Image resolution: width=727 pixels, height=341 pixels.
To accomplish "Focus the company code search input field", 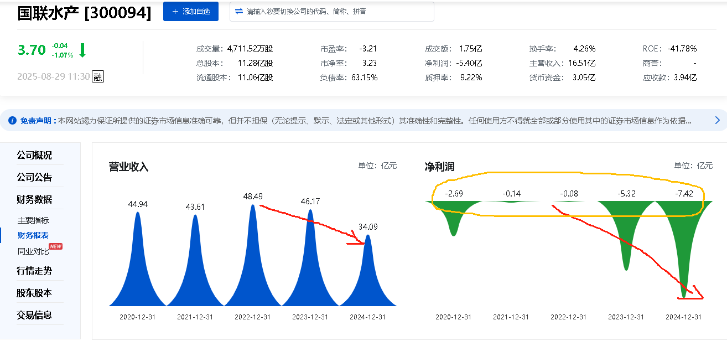I will (x=332, y=12).
